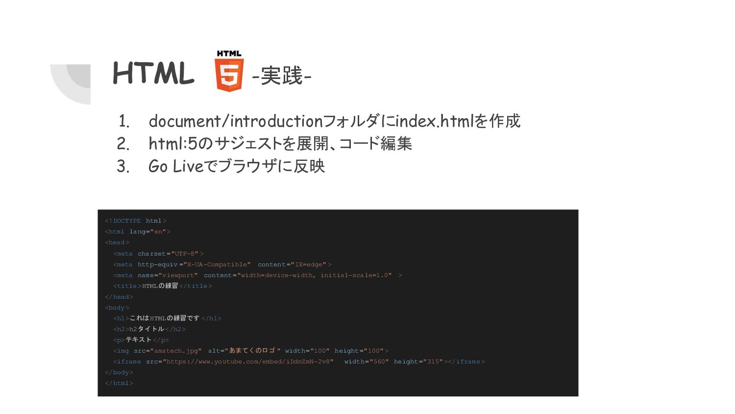Click the closing body tag line
735x414 pixels.
tap(119, 372)
